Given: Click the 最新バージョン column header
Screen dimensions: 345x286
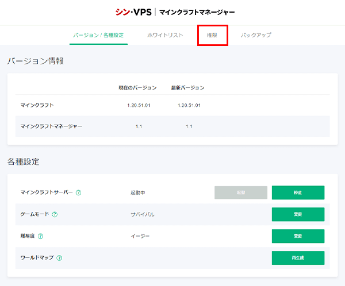Looking at the screenshot, I should point(187,88).
